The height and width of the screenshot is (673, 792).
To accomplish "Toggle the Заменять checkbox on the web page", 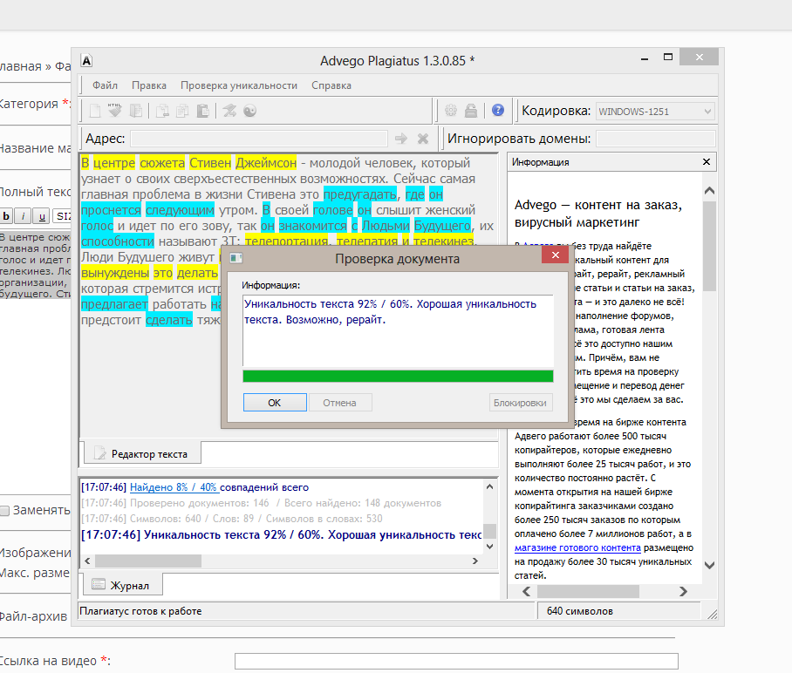I will pyautogui.click(x=4, y=511).
